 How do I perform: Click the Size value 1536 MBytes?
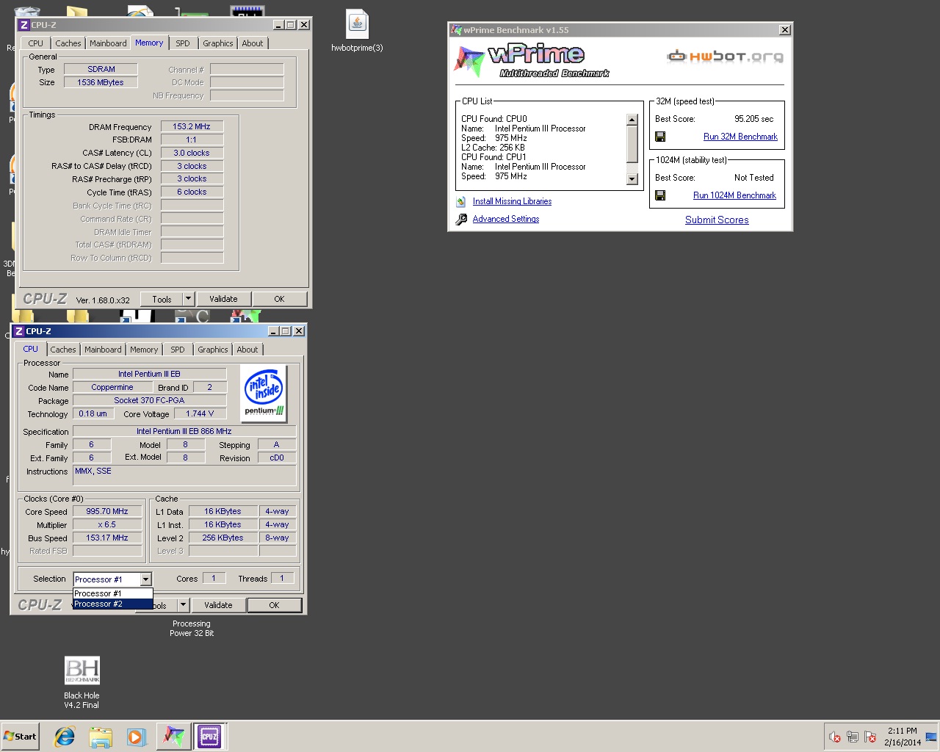click(x=101, y=82)
